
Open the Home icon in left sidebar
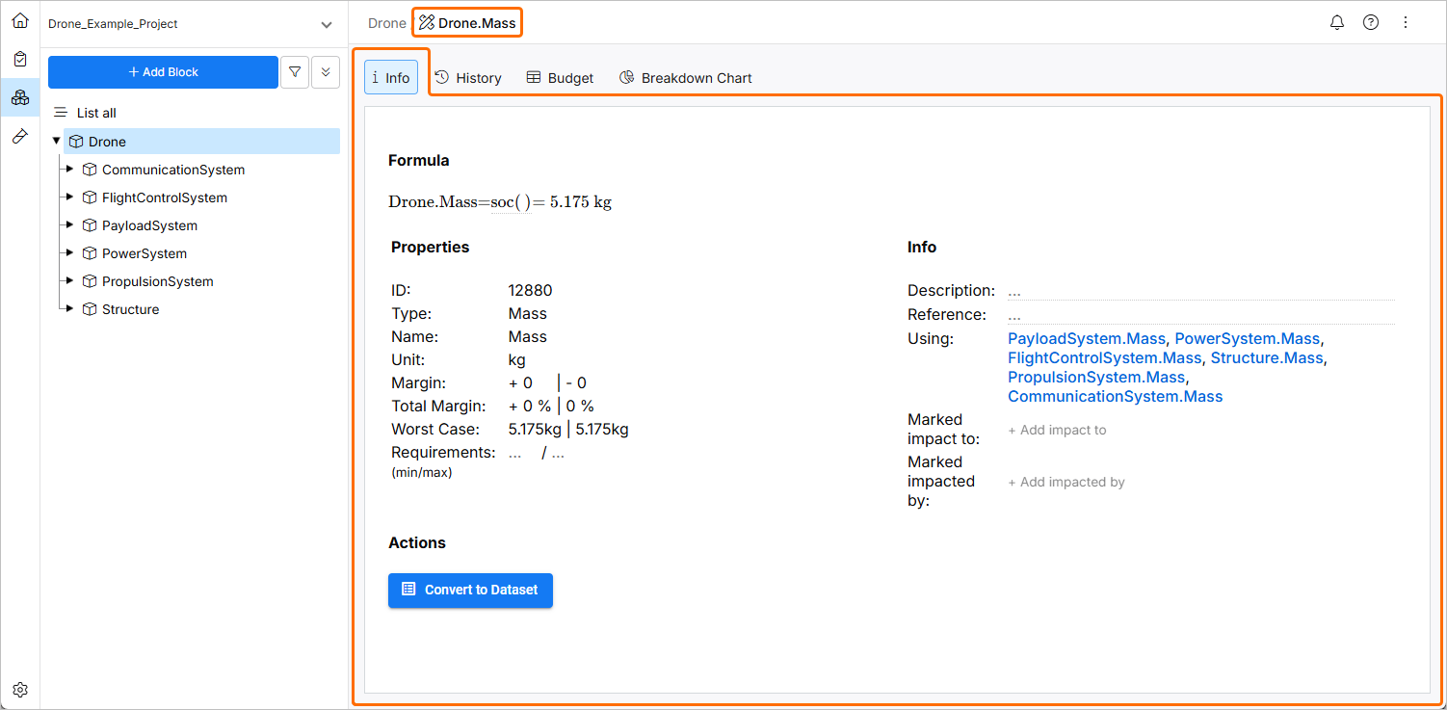click(x=20, y=19)
